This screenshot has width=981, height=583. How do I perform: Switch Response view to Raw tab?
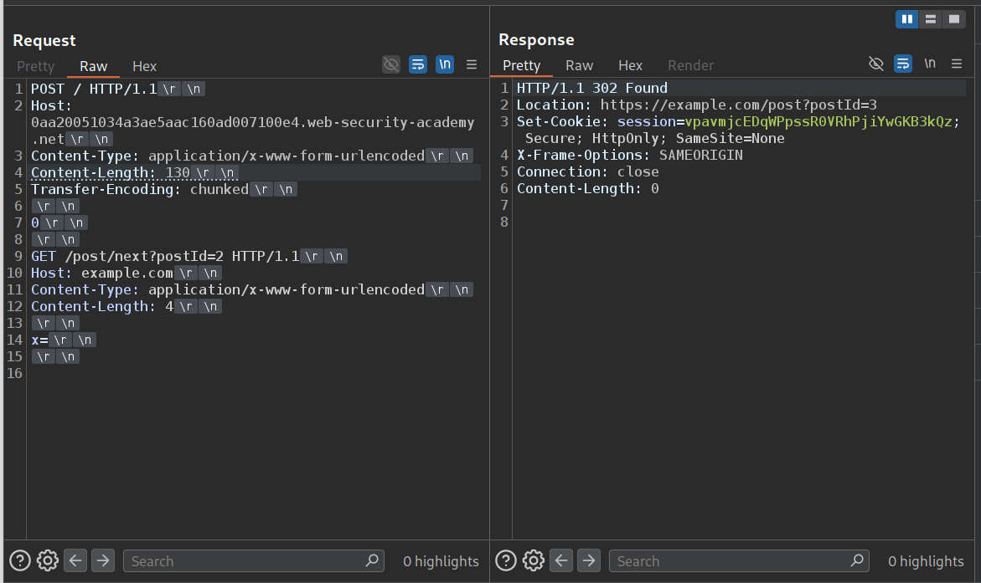[x=579, y=65]
